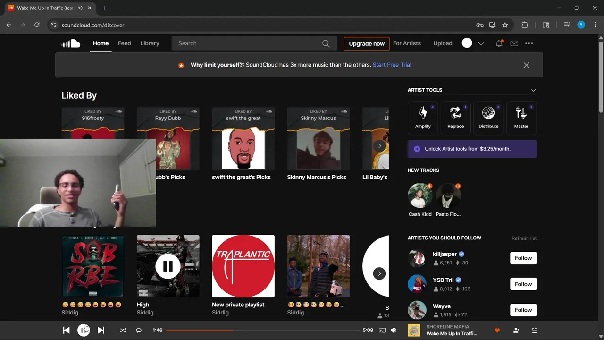Go back in browser
Viewport: 604px width, 340px height.
[8, 25]
